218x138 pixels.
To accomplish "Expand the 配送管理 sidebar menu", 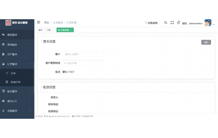I will pos(17,91).
